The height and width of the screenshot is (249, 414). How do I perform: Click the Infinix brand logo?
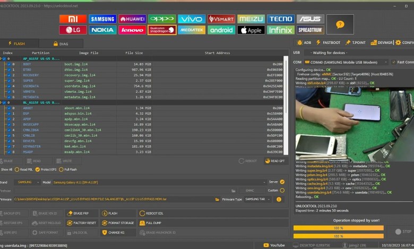[x=280, y=30]
